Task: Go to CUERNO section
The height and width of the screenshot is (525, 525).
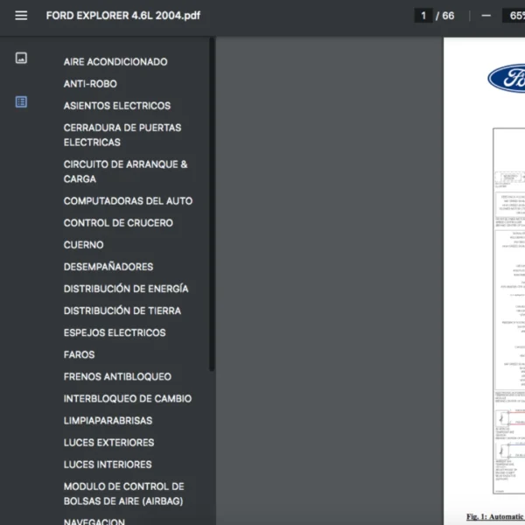Action: [84, 245]
